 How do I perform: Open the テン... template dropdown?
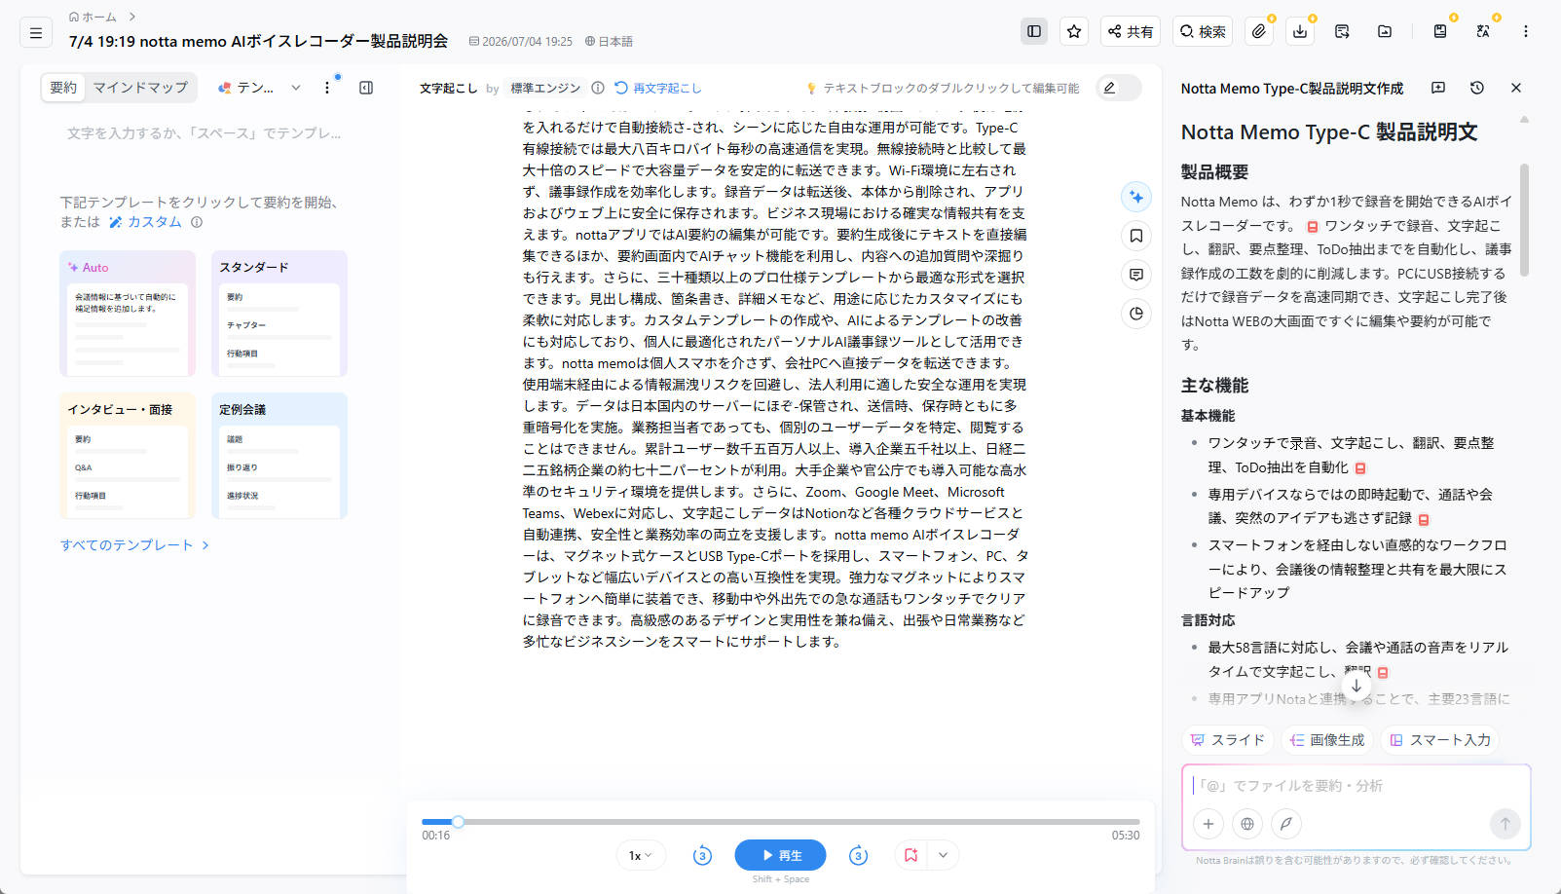click(259, 88)
